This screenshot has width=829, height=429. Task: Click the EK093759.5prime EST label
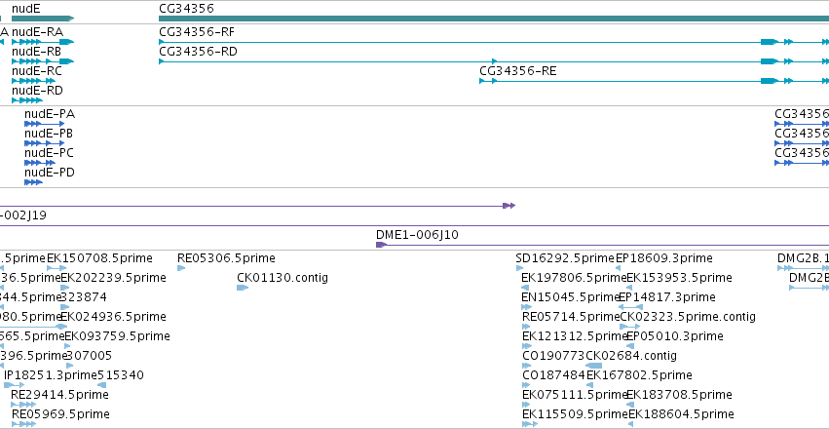(x=117, y=336)
